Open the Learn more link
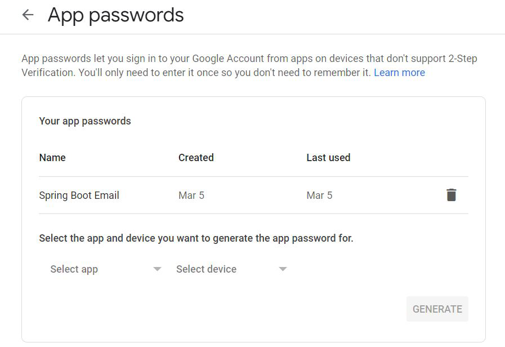This screenshot has height=347, width=505. coord(399,73)
